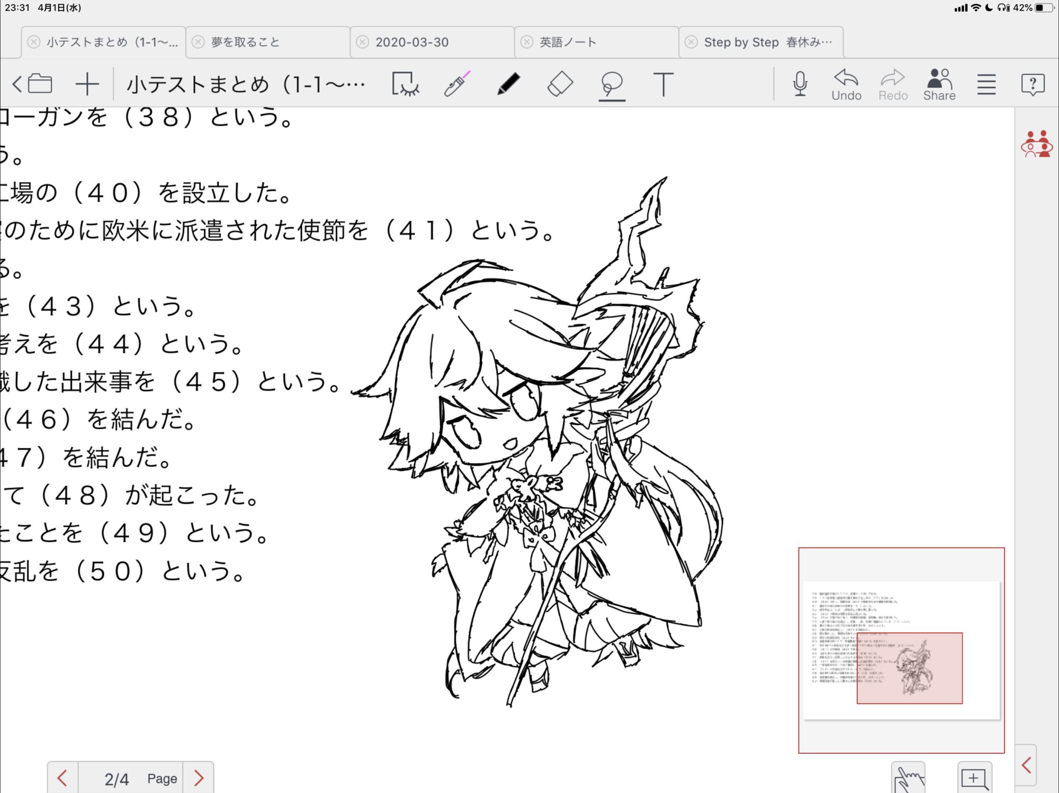Image resolution: width=1059 pixels, height=793 pixels.
Task: Start audio recording with microphone
Action: (800, 85)
